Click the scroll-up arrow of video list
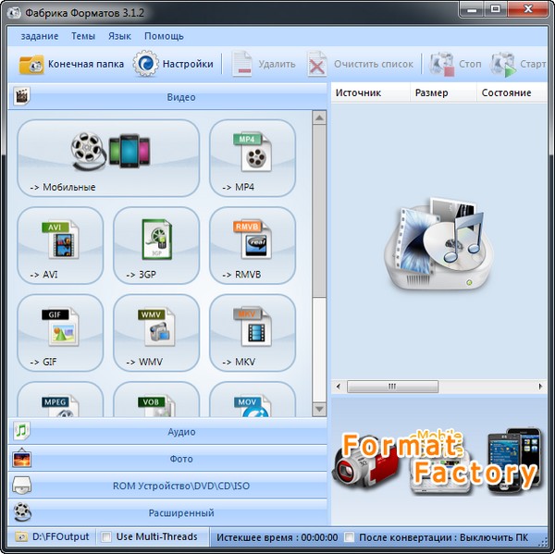Viewport: 555px width, 554px height. (x=319, y=117)
